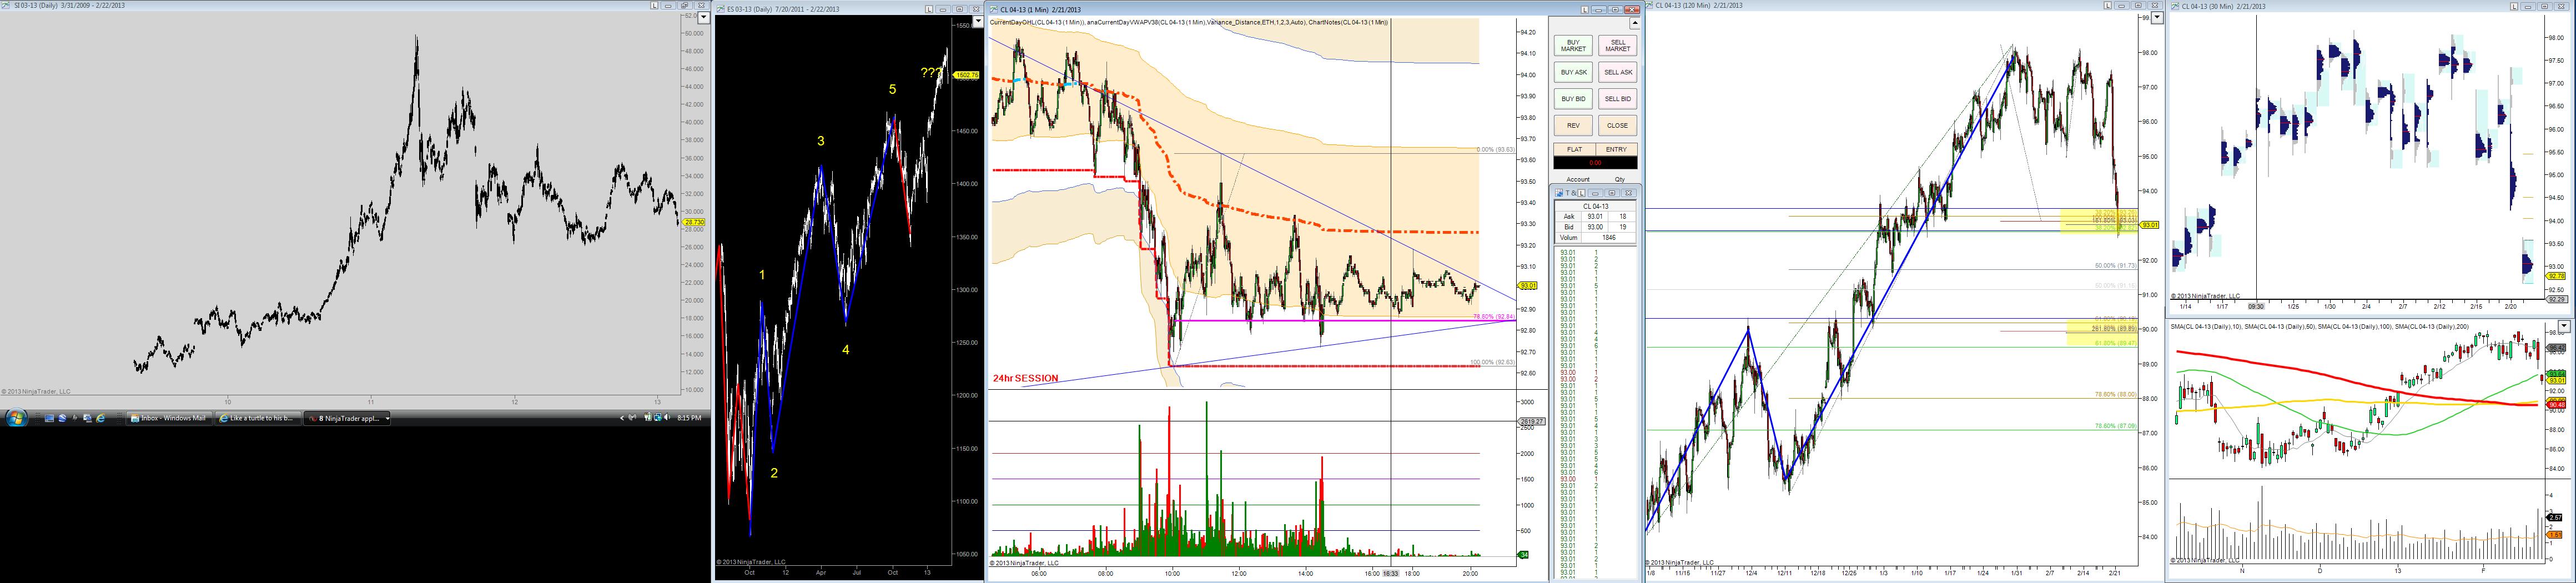Click the SELL MARKET button

pos(1617,46)
